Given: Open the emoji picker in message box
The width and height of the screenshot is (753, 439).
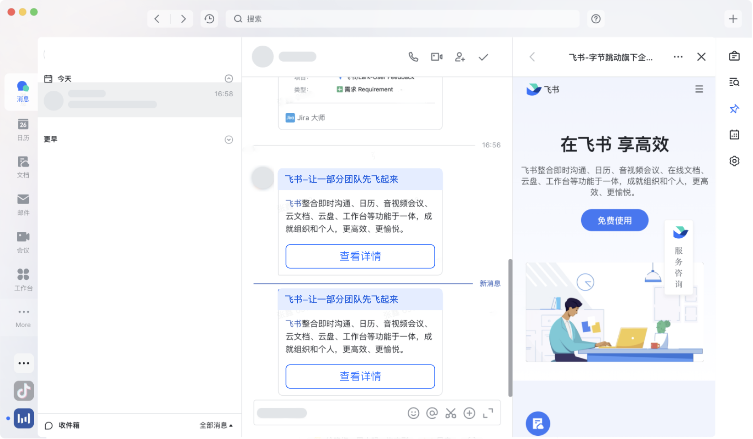Looking at the screenshot, I should point(413,413).
